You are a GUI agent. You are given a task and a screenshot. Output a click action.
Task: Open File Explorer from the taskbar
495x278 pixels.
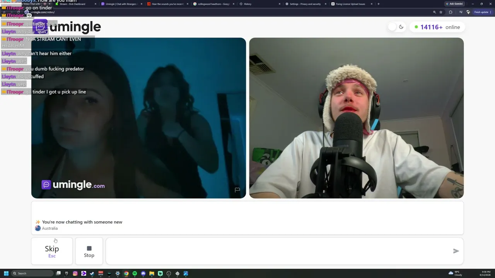click(x=152, y=273)
